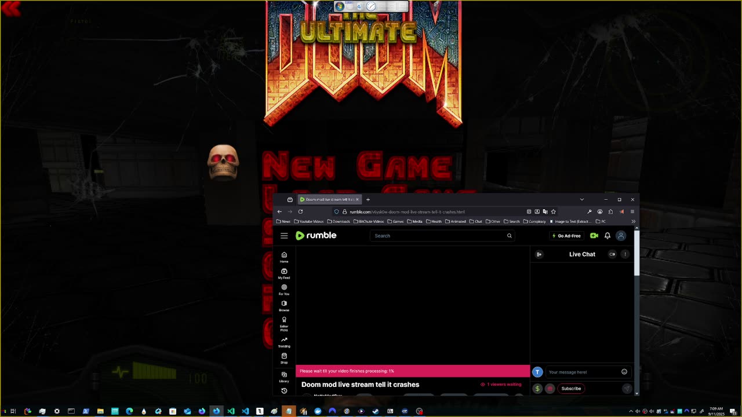Click the green go-live camera icon
Screen dimensions: 742x417
594,236
